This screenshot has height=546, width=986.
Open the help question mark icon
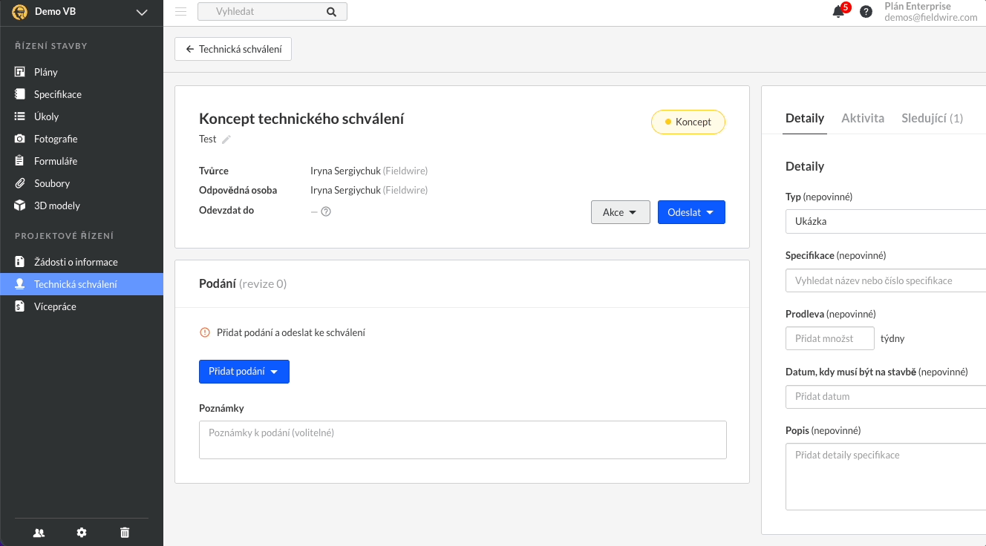click(866, 12)
